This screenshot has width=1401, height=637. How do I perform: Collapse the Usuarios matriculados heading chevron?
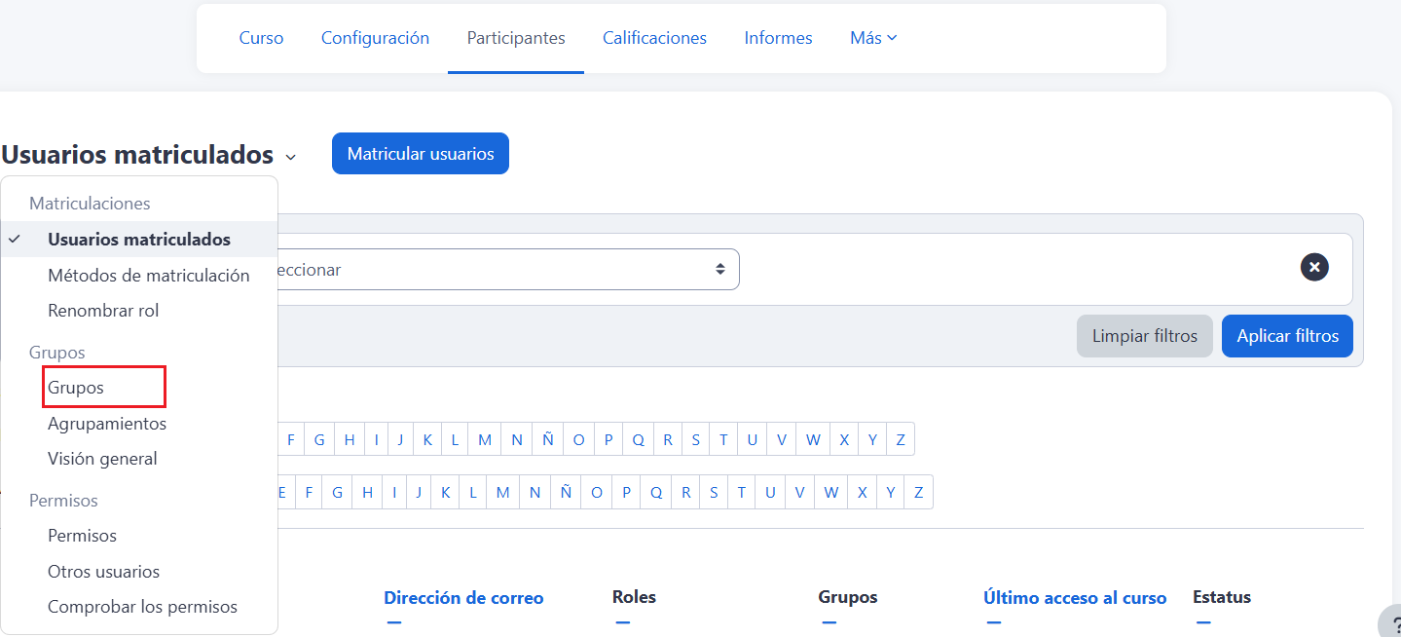pos(290,157)
